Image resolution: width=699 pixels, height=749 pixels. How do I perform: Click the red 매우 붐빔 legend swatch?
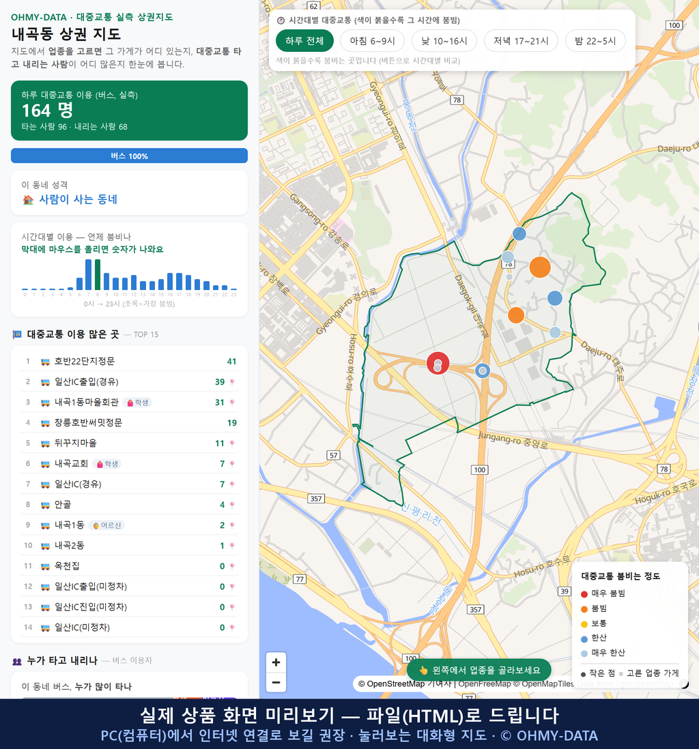[x=584, y=593]
